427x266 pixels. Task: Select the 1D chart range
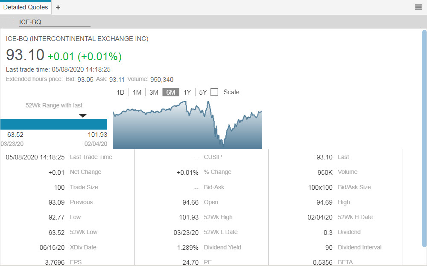(120, 92)
